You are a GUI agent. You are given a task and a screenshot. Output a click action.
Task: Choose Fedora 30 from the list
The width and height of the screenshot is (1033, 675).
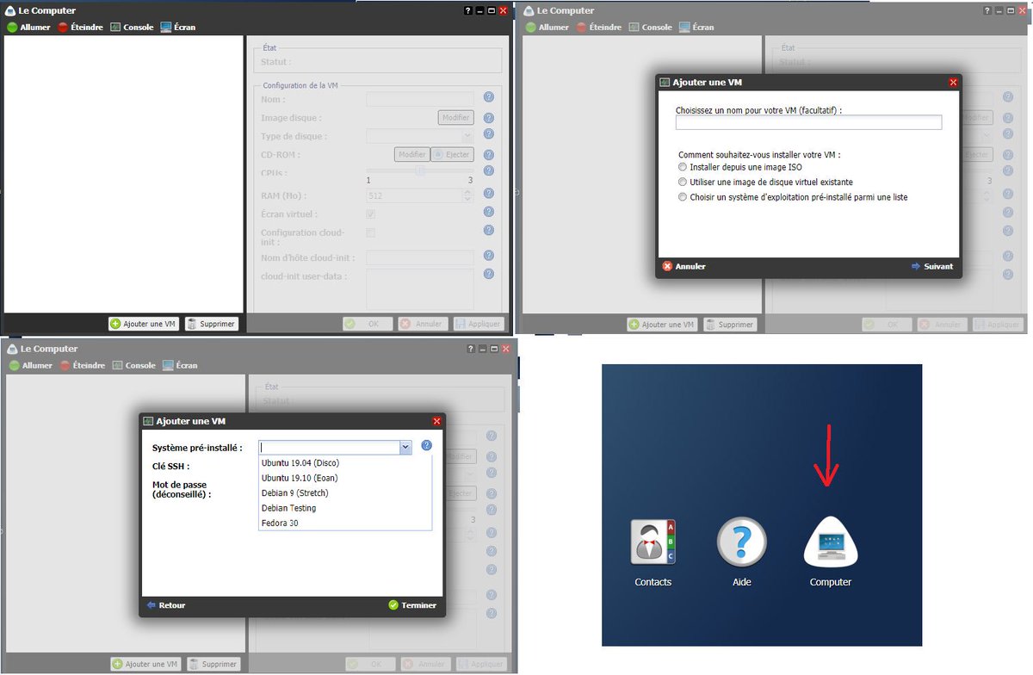pyautogui.click(x=344, y=523)
